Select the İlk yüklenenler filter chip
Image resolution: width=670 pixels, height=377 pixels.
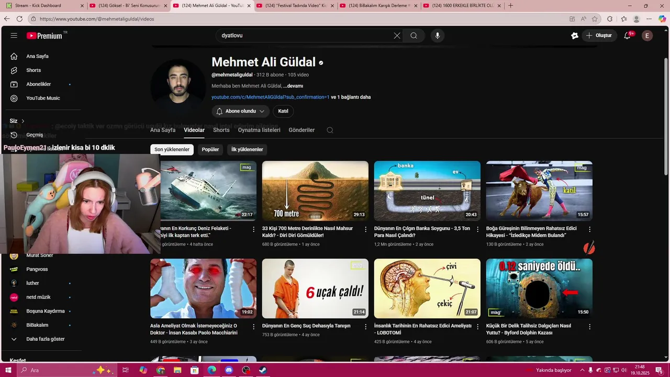click(x=247, y=150)
